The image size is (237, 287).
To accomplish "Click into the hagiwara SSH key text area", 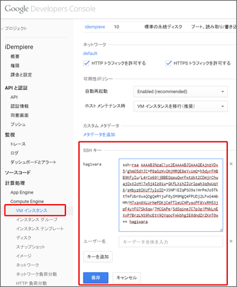I will [x=171, y=195].
